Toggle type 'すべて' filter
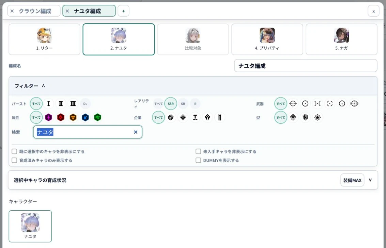This screenshot has height=248, width=386. click(x=281, y=117)
